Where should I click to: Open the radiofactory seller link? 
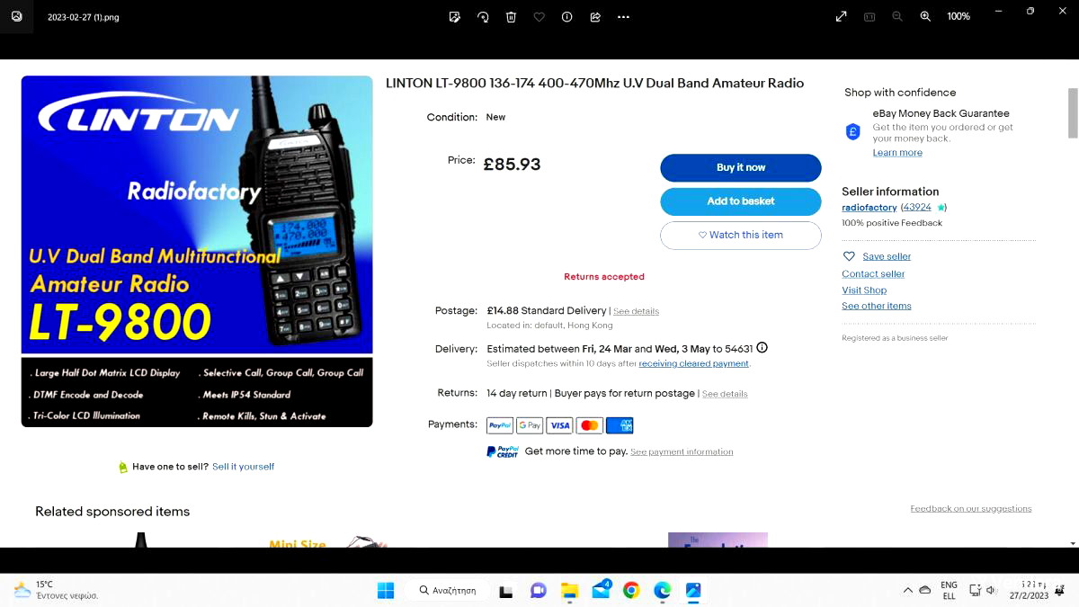pyautogui.click(x=869, y=208)
